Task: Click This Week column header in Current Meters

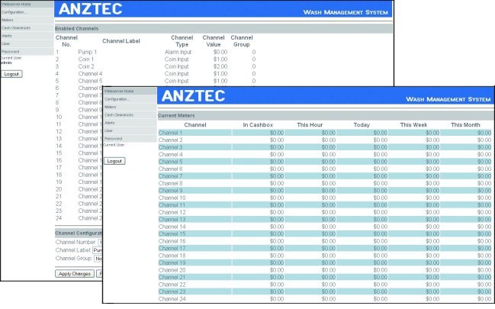Action: pos(413,125)
